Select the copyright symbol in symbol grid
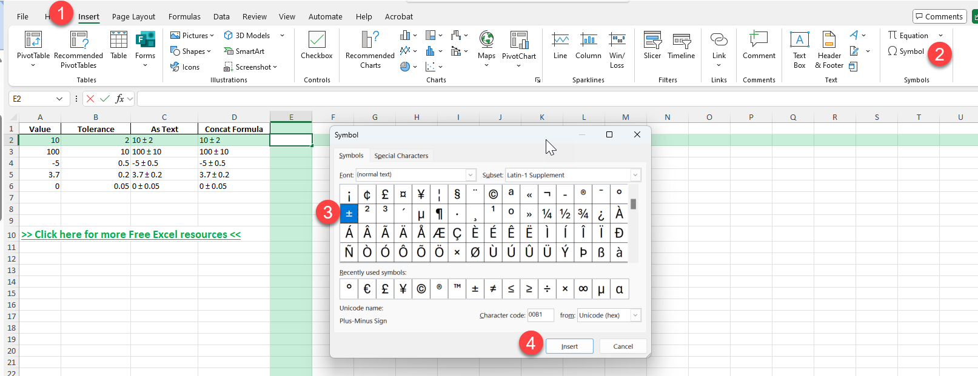978x376 pixels. click(x=493, y=194)
